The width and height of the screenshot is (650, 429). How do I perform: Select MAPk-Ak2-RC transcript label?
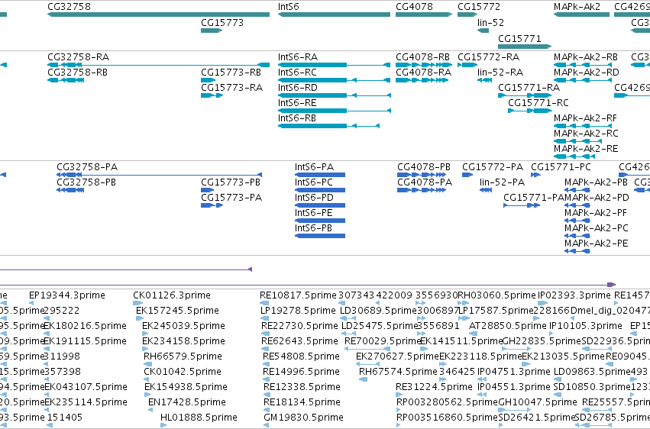pyautogui.click(x=586, y=134)
